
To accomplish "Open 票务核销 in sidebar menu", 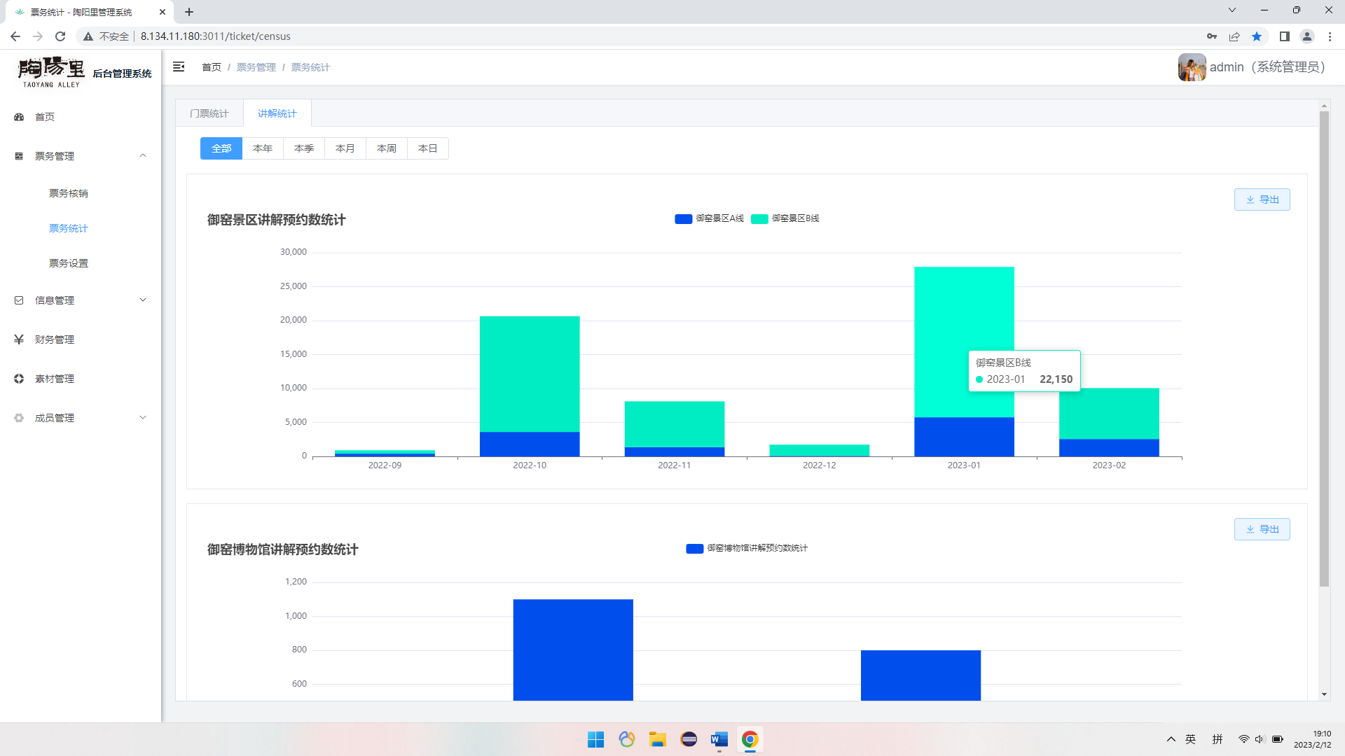I will point(69,193).
